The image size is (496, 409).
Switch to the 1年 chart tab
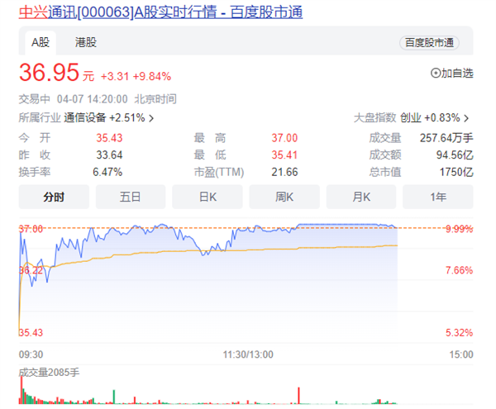pyautogui.click(x=438, y=197)
